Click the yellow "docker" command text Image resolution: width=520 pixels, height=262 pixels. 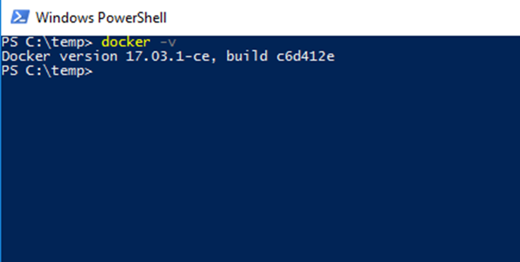click(x=126, y=42)
